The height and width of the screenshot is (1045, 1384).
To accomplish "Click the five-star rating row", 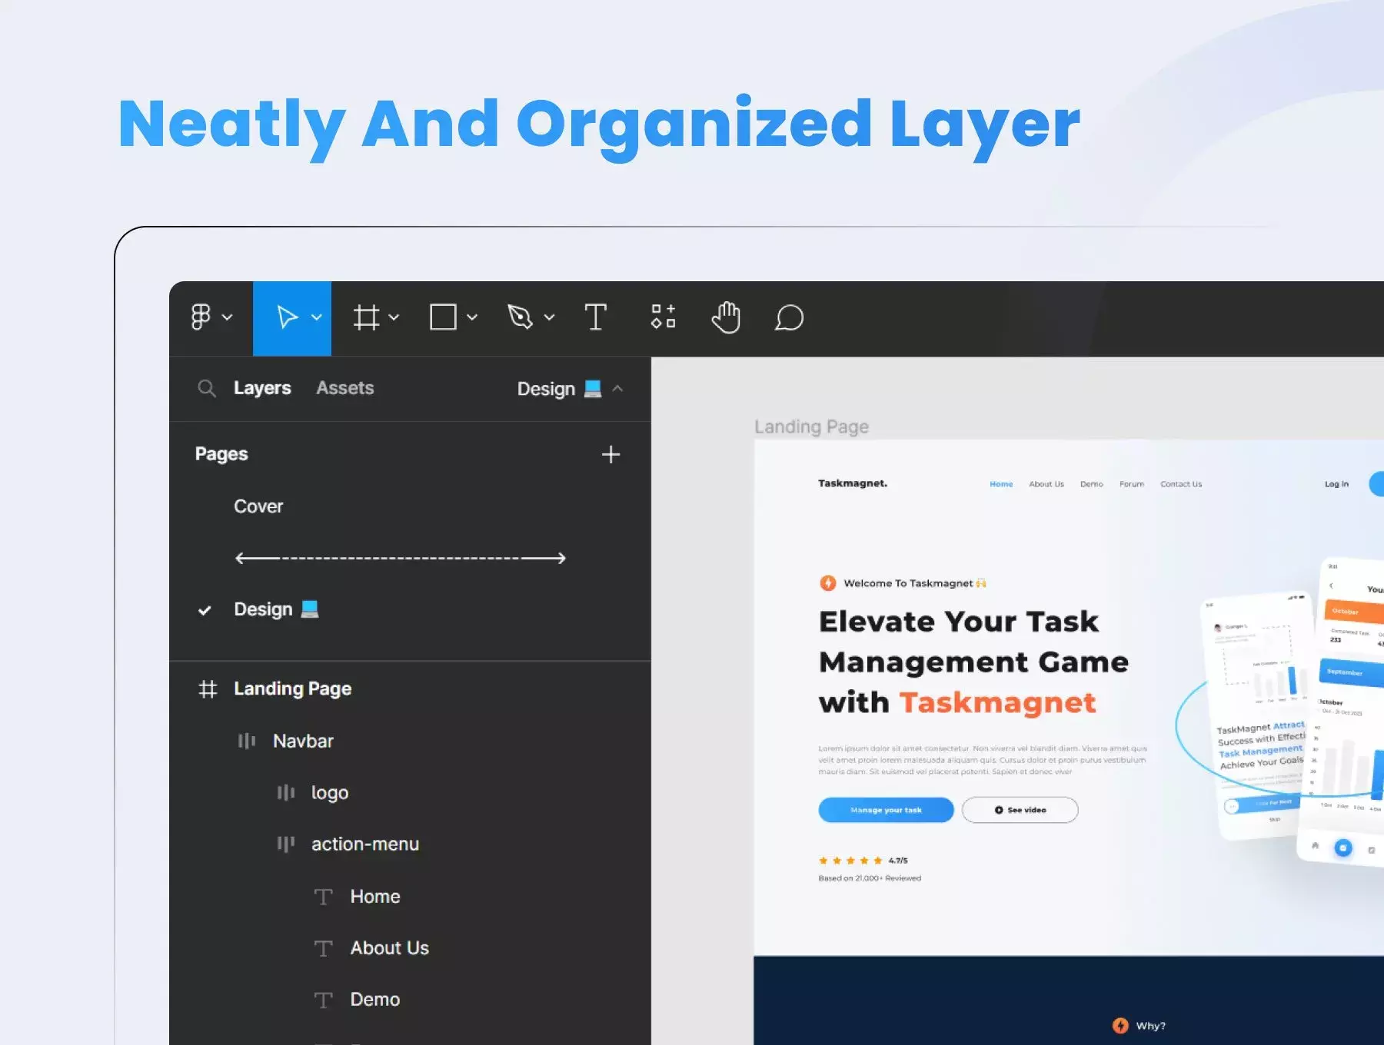I will pos(850,861).
